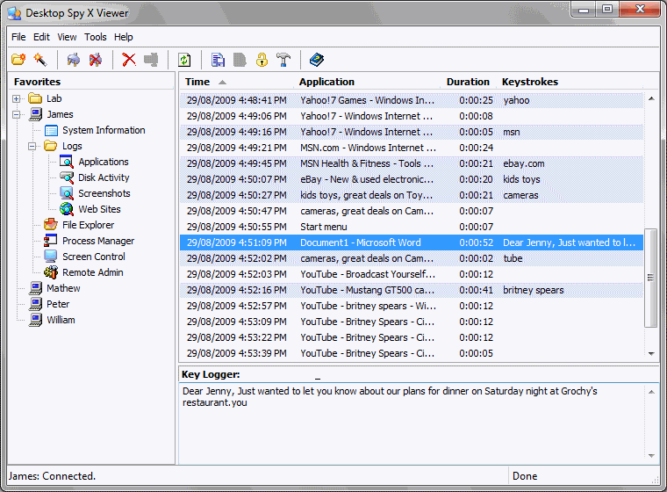Click the disconnect plug toolbar icon
This screenshot has width=667, height=492.
pos(96,60)
